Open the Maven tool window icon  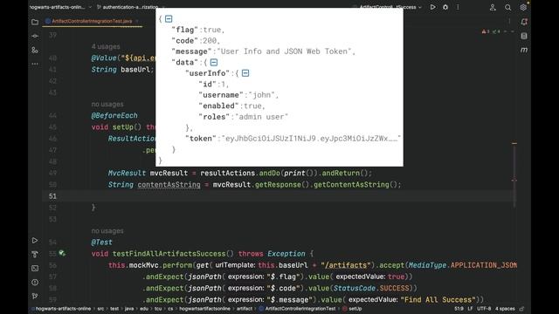point(524,50)
